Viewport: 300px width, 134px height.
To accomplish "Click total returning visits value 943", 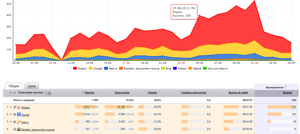I will [294, 100].
